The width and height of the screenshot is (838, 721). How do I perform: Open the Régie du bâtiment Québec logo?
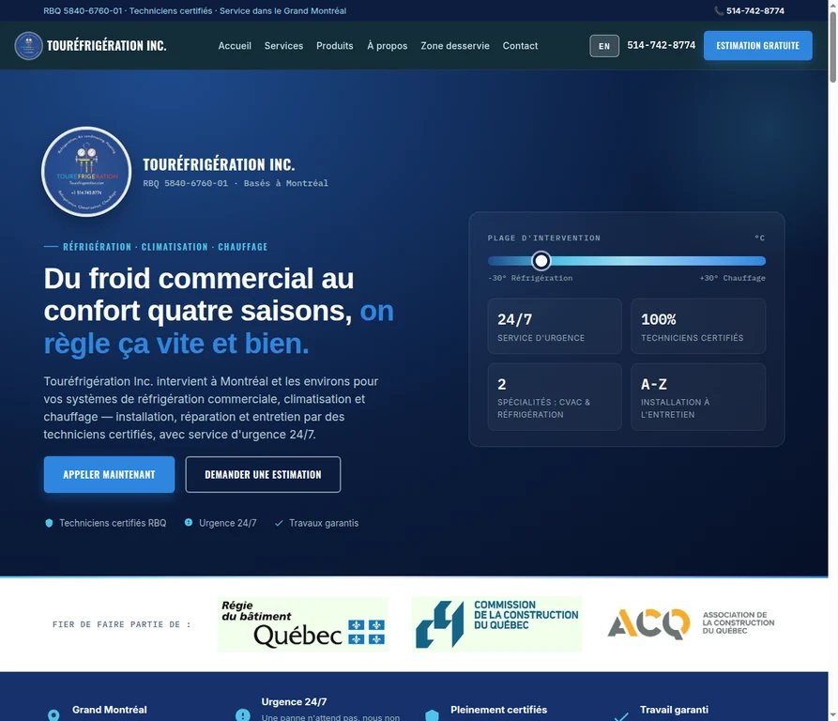pyautogui.click(x=303, y=624)
